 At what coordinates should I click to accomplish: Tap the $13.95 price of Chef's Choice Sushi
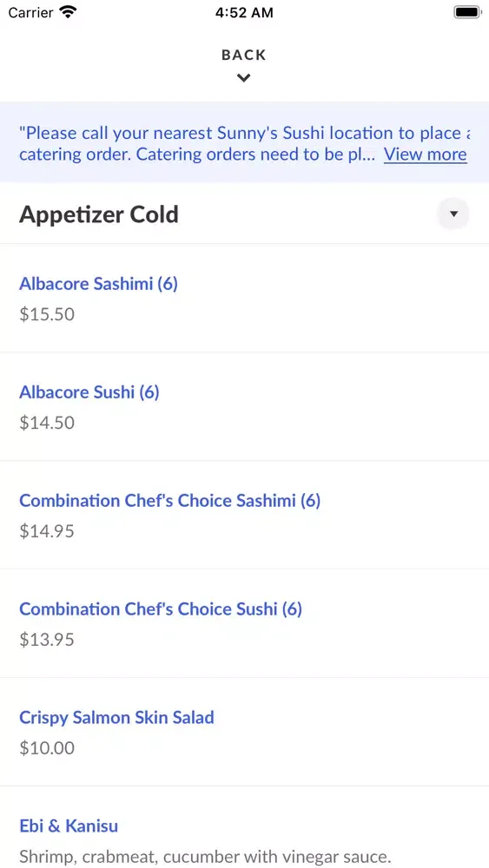[x=47, y=640]
